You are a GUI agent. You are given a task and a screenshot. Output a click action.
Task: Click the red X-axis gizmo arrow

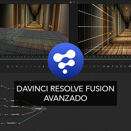coord(21,39)
